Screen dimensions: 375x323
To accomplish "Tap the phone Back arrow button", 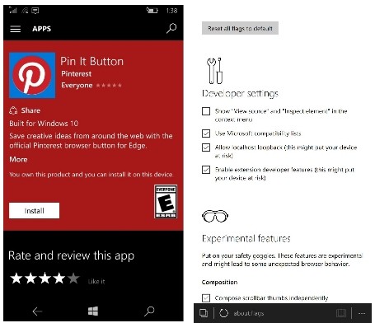I will (37, 311).
